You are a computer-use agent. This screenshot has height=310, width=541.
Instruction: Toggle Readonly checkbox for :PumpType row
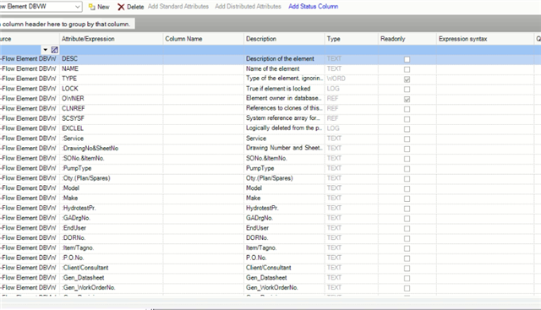[x=407, y=169]
